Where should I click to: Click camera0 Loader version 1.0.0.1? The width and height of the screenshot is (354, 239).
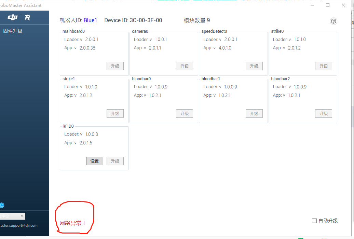pyautogui.click(x=161, y=40)
